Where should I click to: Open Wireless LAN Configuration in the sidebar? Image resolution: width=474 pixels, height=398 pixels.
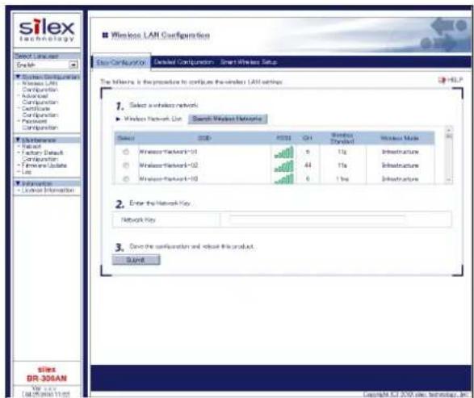40,86
